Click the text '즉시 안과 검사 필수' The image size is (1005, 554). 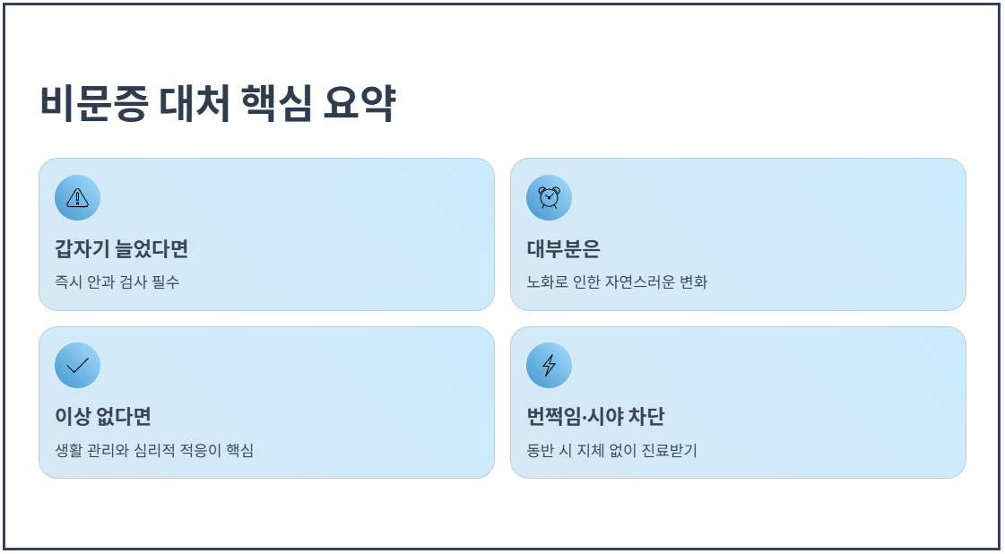coord(117,282)
